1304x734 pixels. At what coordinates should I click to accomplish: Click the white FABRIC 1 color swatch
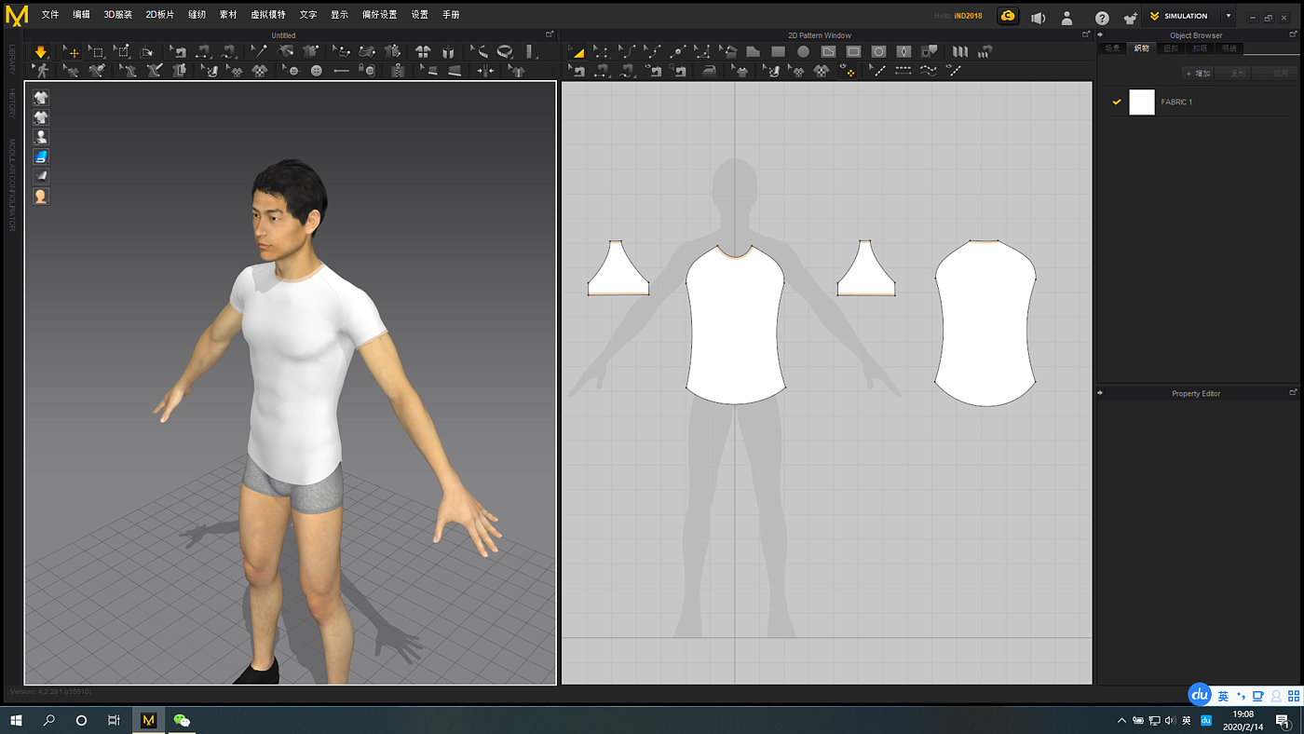(1141, 102)
